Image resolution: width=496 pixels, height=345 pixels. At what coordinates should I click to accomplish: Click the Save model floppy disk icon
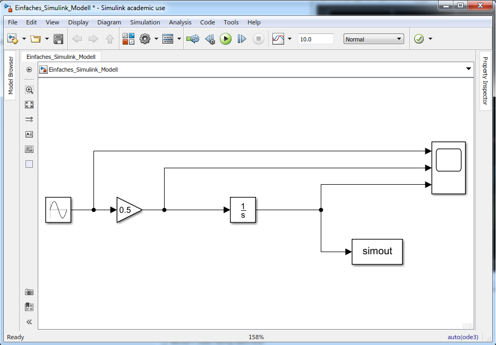point(58,39)
